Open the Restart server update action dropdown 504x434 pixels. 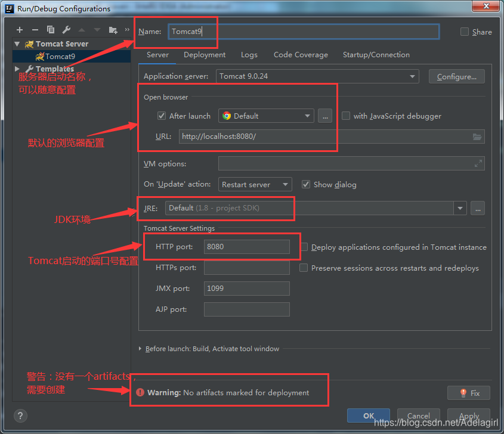(x=255, y=184)
